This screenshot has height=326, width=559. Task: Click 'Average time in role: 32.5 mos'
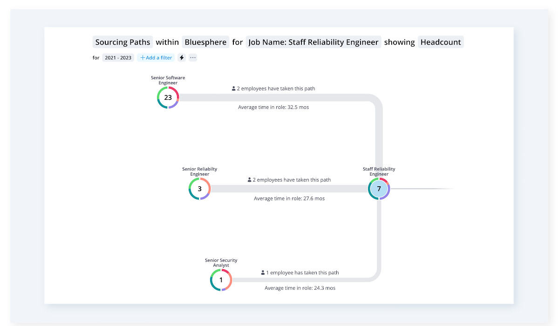(x=273, y=107)
